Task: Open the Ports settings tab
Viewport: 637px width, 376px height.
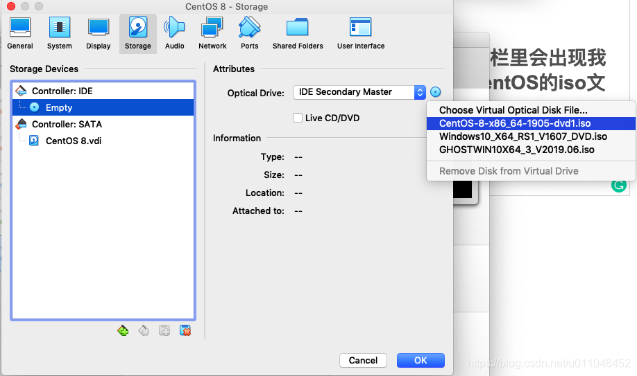Action: (249, 34)
